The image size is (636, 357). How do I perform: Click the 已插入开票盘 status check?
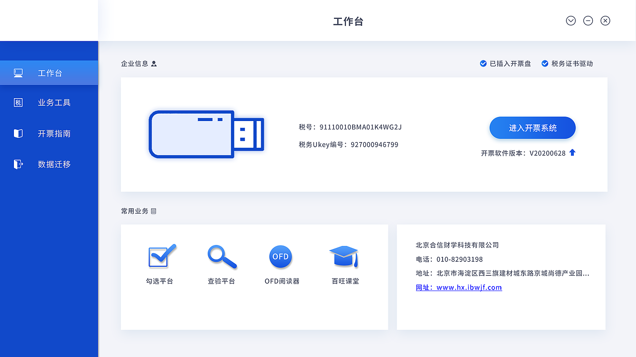click(483, 63)
